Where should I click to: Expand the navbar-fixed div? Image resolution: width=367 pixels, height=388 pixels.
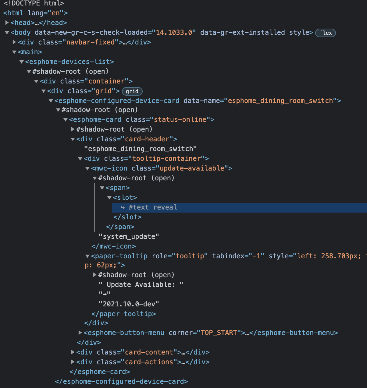[14, 42]
